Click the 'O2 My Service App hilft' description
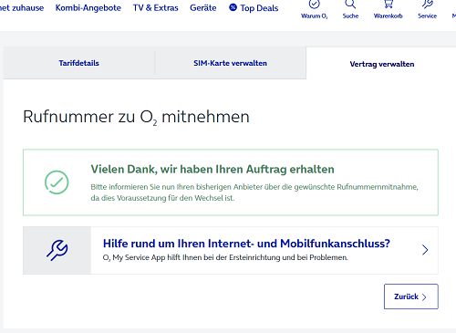Viewport: 456px width, 333px height. click(225, 257)
